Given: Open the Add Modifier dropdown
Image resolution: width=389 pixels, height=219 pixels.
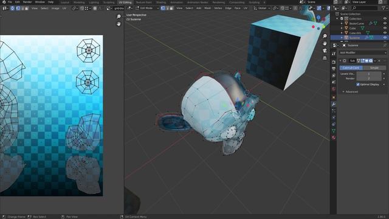Looking at the screenshot, I should coord(363,53).
